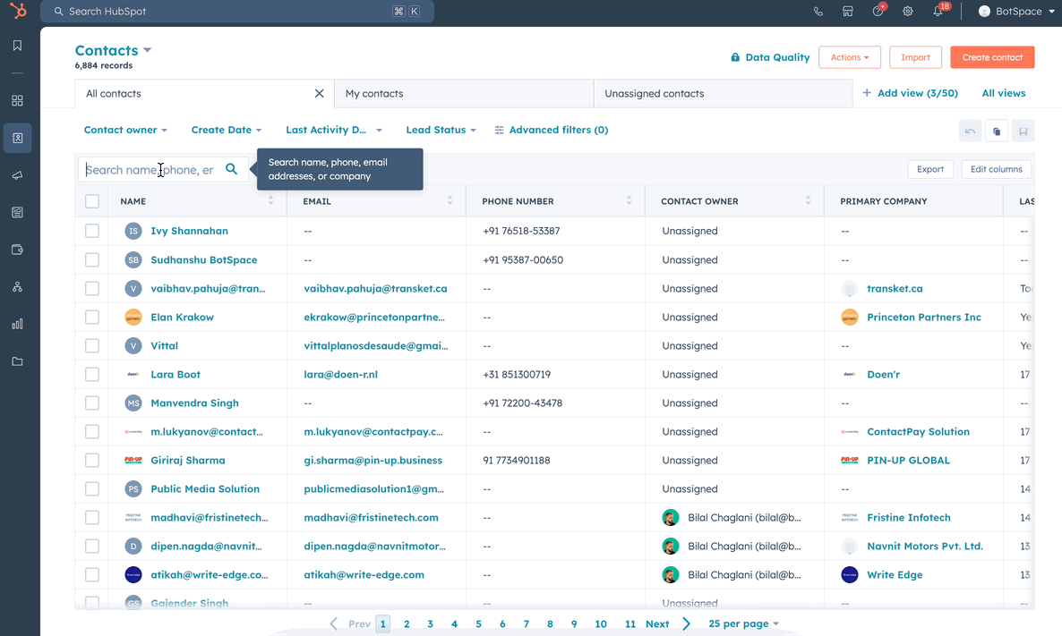Check the box for Public Media Solution
The width and height of the screenshot is (1062, 636).
click(92, 489)
